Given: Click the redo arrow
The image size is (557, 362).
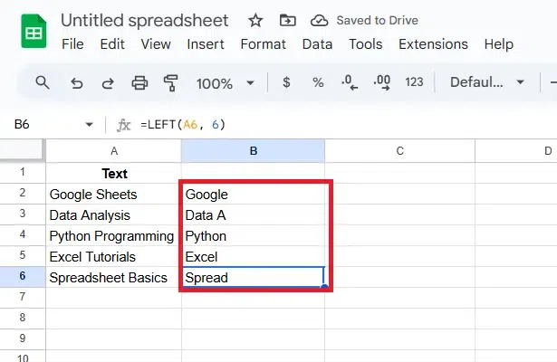Looking at the screenshot, I should pyautogui.click(x=108, y=82).
